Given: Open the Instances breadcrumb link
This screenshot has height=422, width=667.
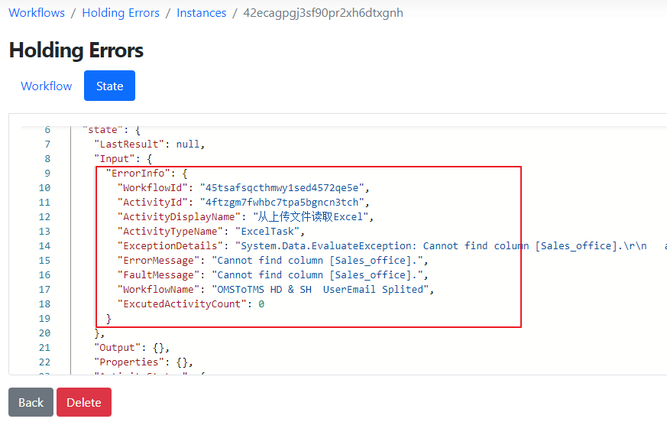Looking at the screenshot, I should 201,13.
